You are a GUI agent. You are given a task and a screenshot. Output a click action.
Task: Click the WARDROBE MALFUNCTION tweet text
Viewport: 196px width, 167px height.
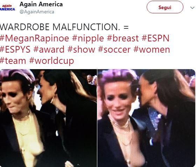pos(64,27)
